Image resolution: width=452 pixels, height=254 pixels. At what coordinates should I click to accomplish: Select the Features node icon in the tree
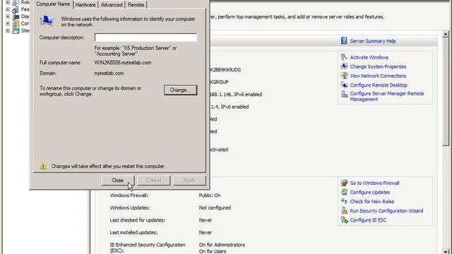[16, 9]
